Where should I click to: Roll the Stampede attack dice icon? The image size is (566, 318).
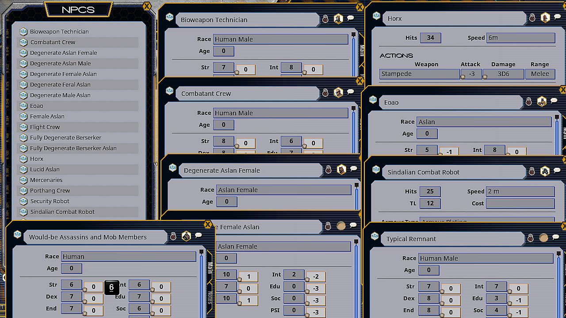coord(463,76)
